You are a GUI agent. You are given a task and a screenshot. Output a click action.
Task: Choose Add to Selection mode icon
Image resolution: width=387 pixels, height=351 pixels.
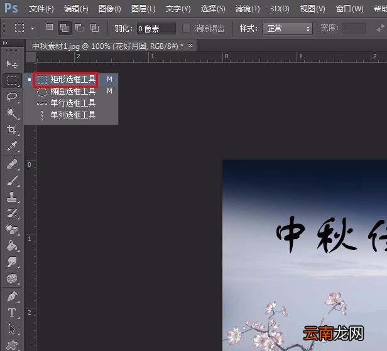[65, 28]
